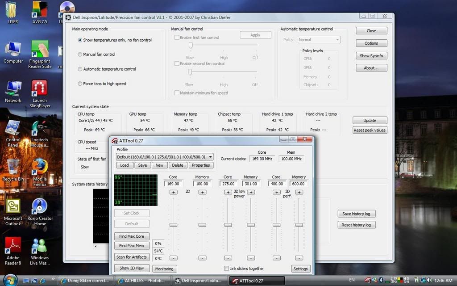The image size is (457, 286).
Task: Open the Logitech Mouse desktop icon
Action: pos(40,134)
